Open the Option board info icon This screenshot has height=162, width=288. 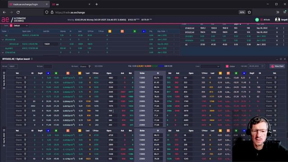(32, 59)
